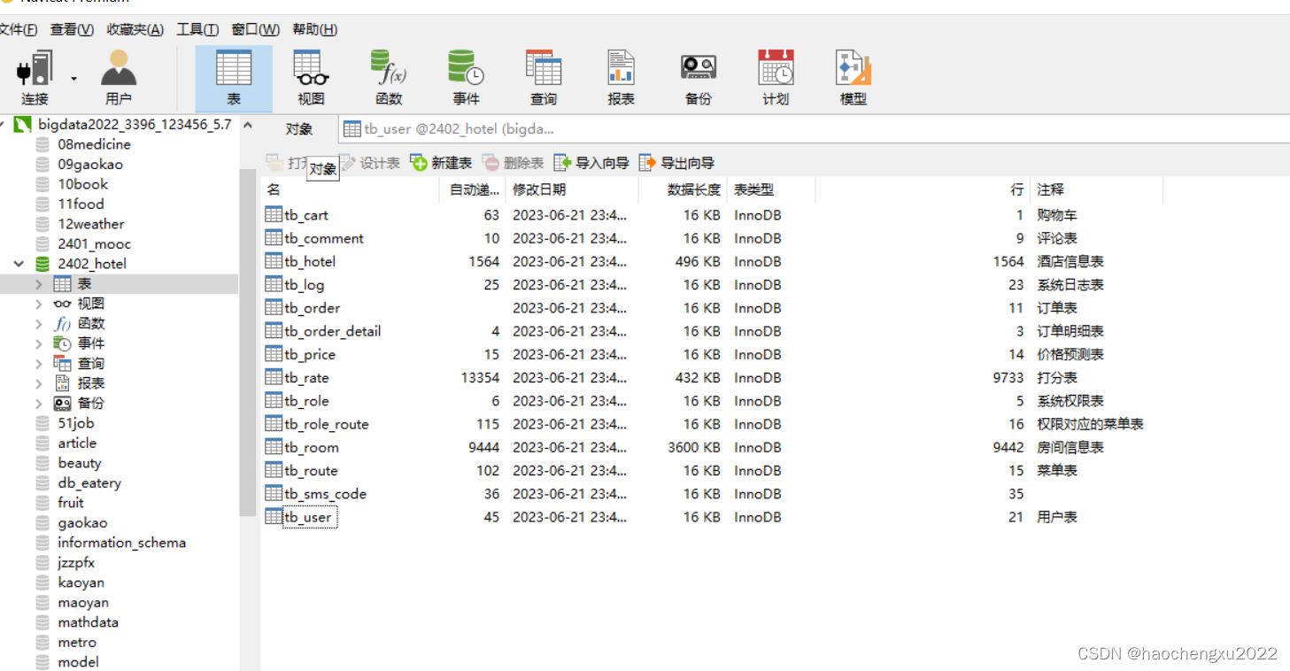Select the Table (表) toolbar button
Image resolution: width=1290 pixels, height=671 pixels.
click(x=234, y=78)
